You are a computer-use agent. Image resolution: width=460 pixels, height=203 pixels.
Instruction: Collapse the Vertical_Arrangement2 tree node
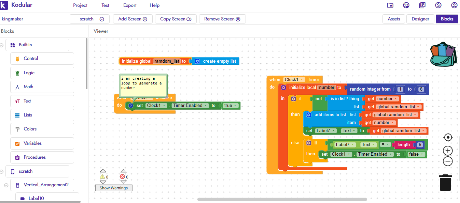tap(6, 185)
